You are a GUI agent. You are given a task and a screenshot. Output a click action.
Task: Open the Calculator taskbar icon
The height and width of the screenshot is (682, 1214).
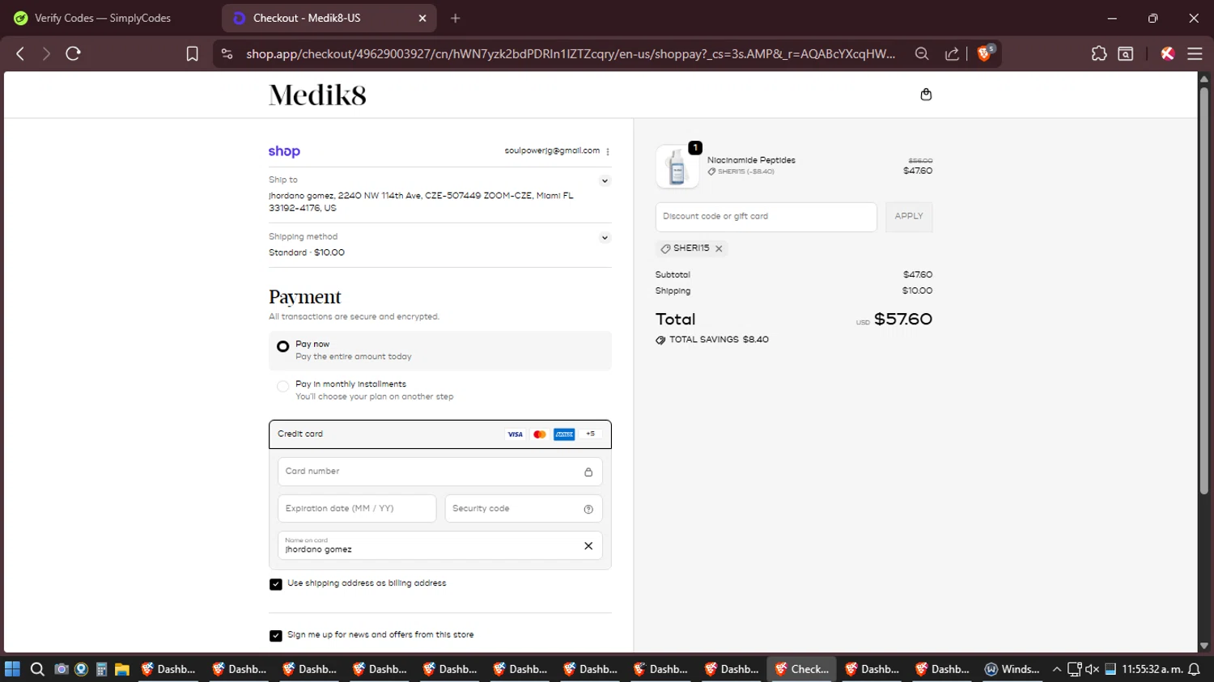click(101, 669)
